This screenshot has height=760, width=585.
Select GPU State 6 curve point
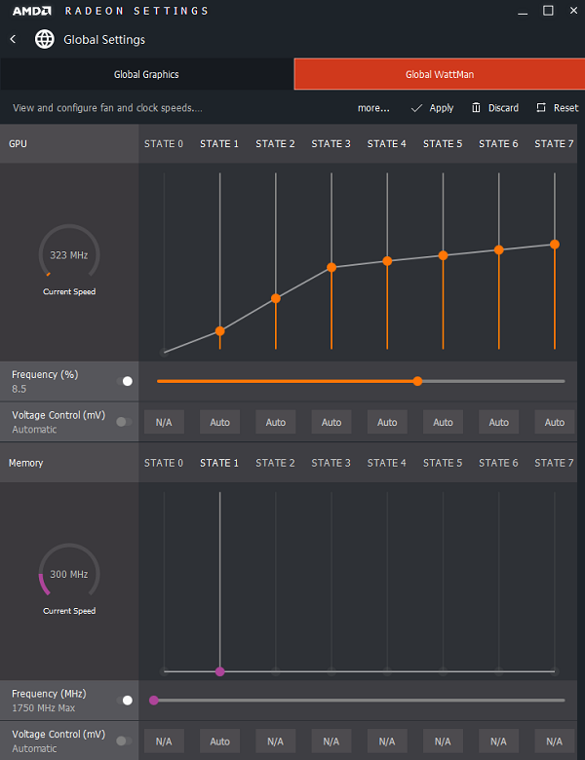(x=498, y=250)
